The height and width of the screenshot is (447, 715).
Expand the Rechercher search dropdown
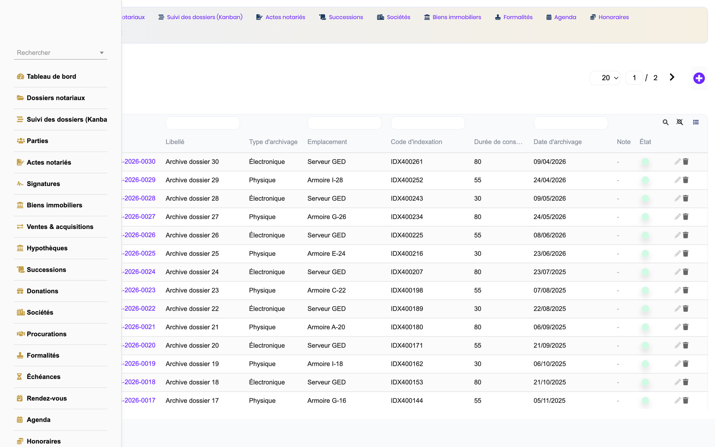point(102,53)
